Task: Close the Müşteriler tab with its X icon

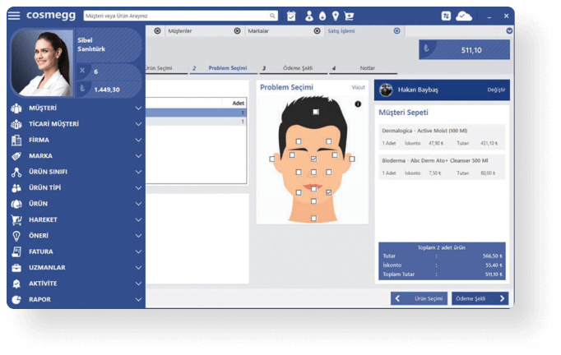Action: click(x=237, y=31)
